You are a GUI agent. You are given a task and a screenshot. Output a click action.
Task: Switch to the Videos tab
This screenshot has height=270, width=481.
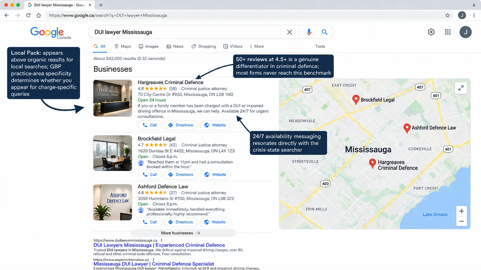click(233, 46)
